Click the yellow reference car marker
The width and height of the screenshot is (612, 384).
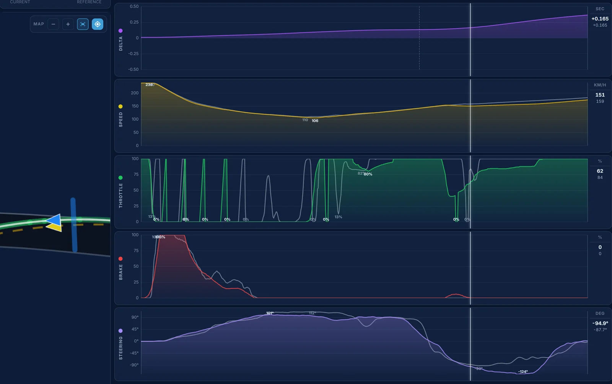[x=54, y=228]
